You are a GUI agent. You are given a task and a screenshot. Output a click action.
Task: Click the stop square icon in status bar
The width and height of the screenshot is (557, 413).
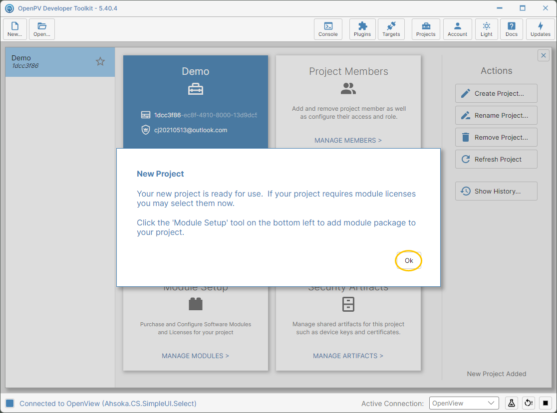coord(546,403)
